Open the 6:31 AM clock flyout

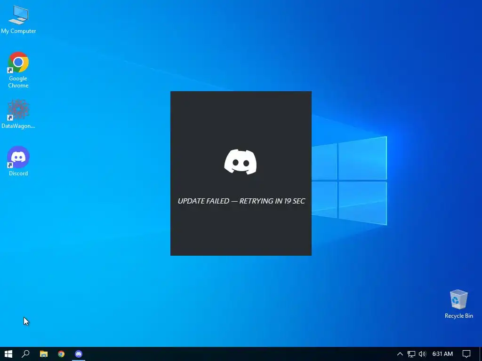coord(442,354)
